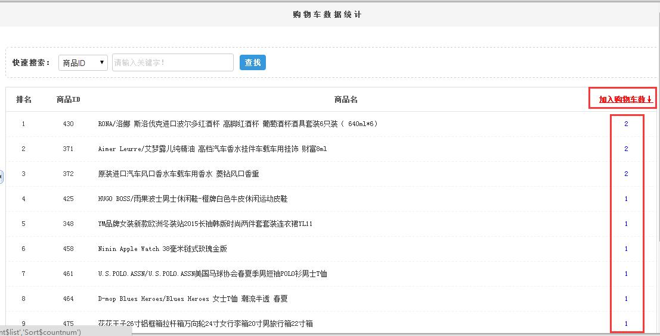Click product ID 371 cell
Screen dimensions: 660x336
pos(68,149)
